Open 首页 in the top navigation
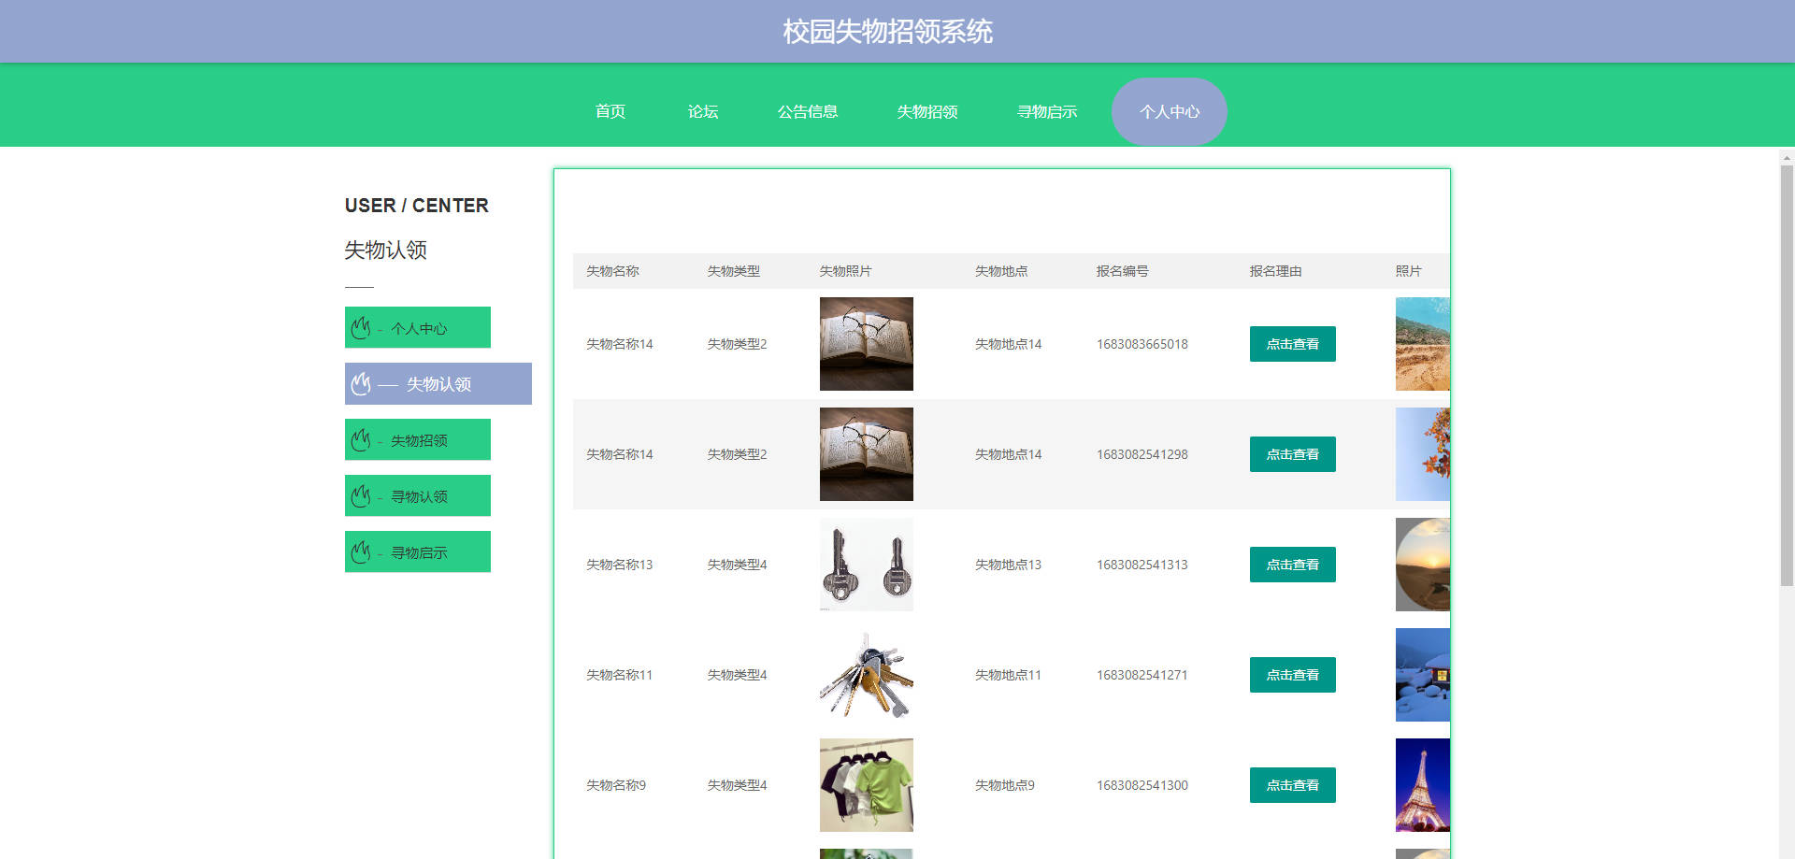This screenshot has height=859, width=1795. click(x=610, y=111)
